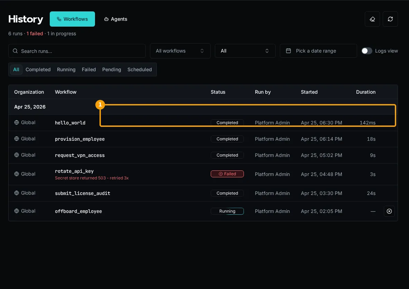Open the provision_employee workflow run
The width and height of the screenshot is (409, 289).
203,139
